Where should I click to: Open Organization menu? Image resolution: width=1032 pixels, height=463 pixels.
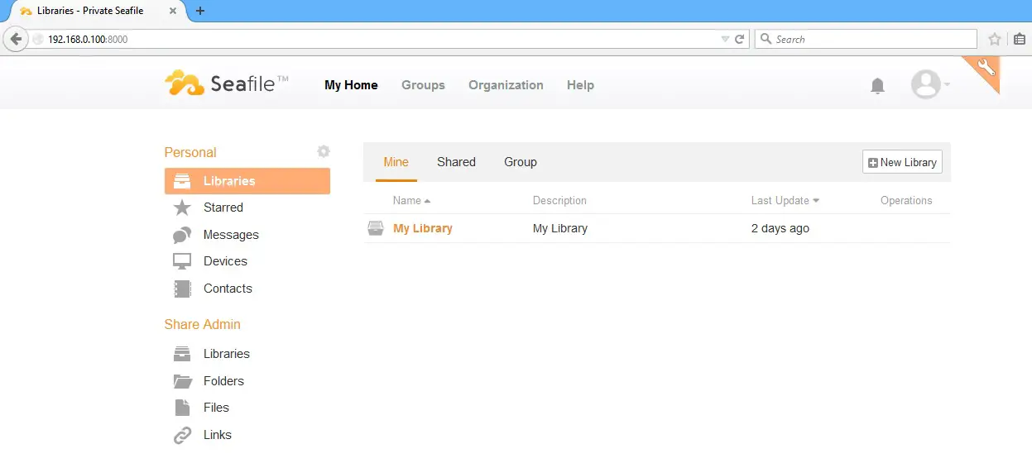506,85
